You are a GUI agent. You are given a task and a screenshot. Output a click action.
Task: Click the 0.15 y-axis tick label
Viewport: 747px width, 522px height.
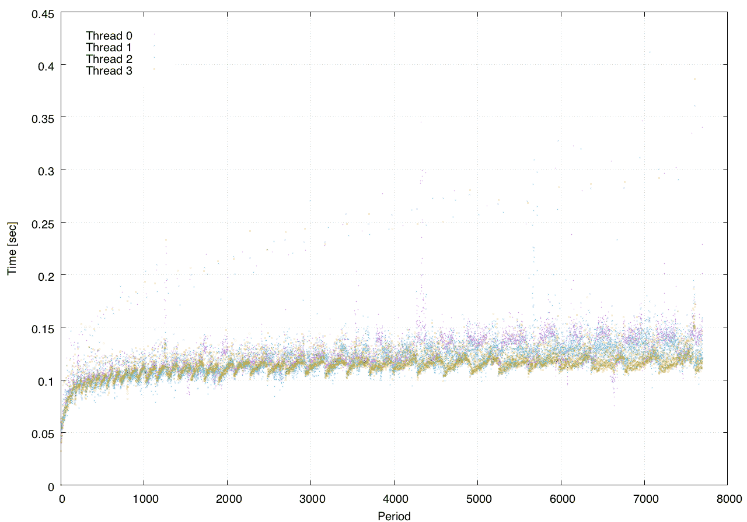pyautogui.click(x=42, y=328)
